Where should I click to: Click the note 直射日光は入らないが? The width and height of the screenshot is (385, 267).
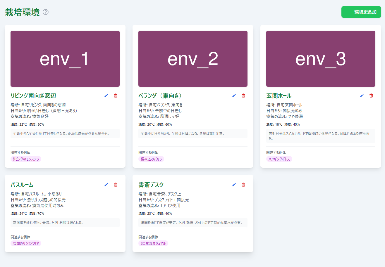click(x=321, y=136)
